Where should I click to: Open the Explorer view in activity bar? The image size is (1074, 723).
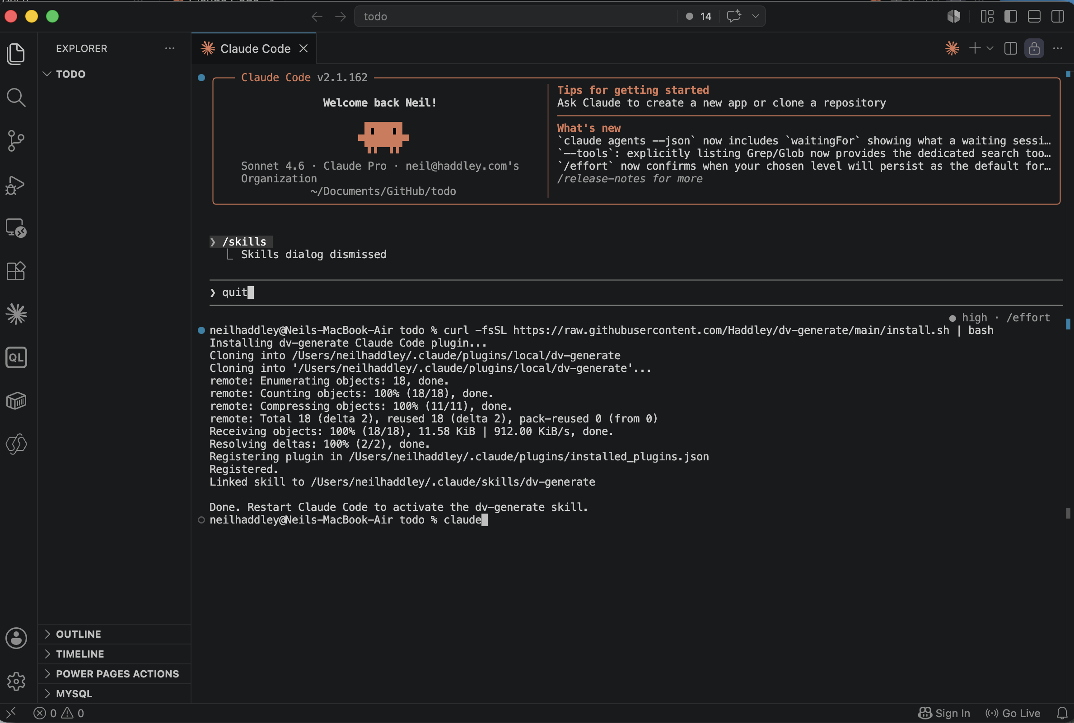coord(16,54)
